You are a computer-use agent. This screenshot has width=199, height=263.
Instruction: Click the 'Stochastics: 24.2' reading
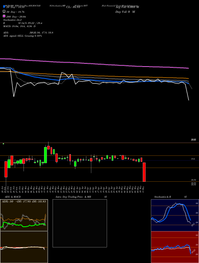[12, 20]
